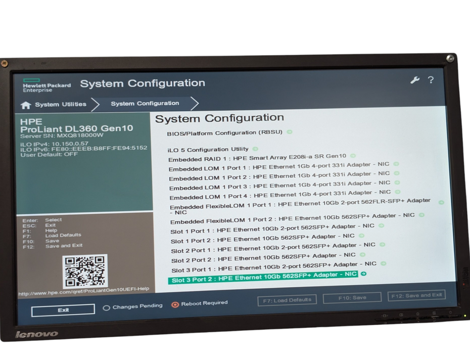Toggle the Changes Pending indicator
Viewport: 470px width, 354px height.
pyautogui.click(x=107, y=308)
